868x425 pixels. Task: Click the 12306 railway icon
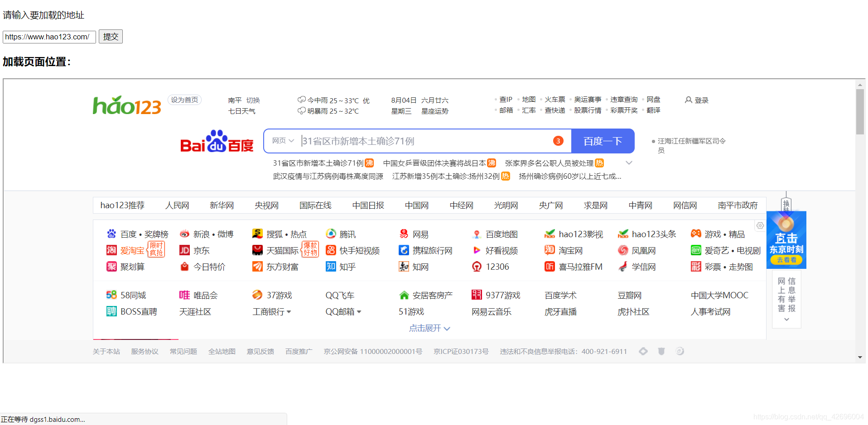click(477, 267)
